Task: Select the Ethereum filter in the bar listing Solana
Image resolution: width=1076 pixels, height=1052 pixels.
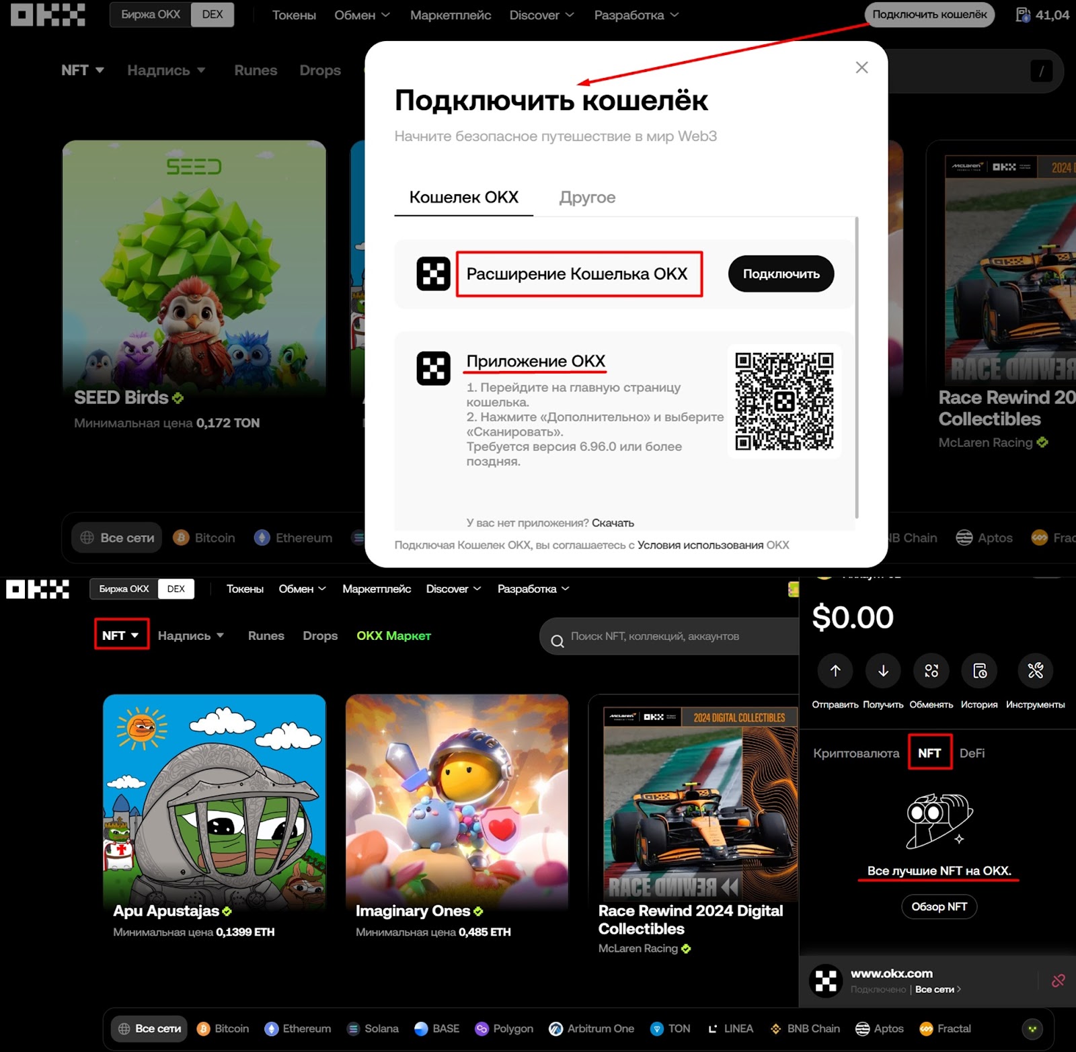Action: [x=298, y=1028]
